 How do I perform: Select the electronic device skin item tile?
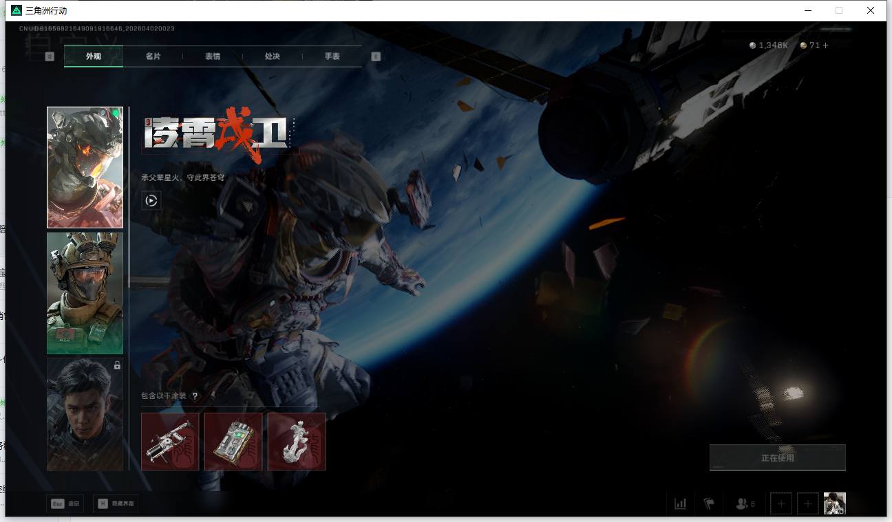[233, 442]
